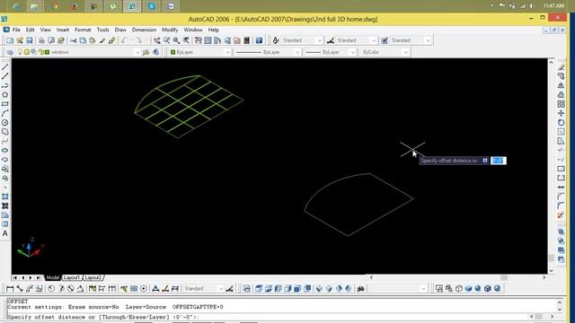Screen dimensions: 575x323
Task: Open the Modify menu
Action: coord(170,30)
